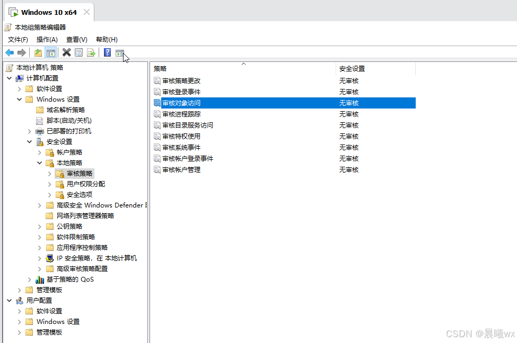Click the 审核帐户登录事件 policy icon
The height and width of the screenshot is (343, 517).
(157, 159)
